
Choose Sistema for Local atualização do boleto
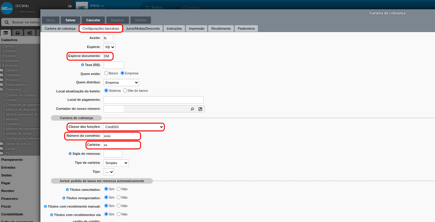click(106, 91)
